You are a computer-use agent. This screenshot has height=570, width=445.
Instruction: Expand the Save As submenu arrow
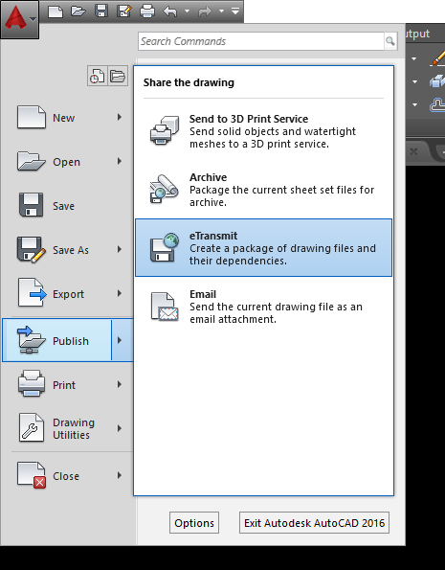120,249
